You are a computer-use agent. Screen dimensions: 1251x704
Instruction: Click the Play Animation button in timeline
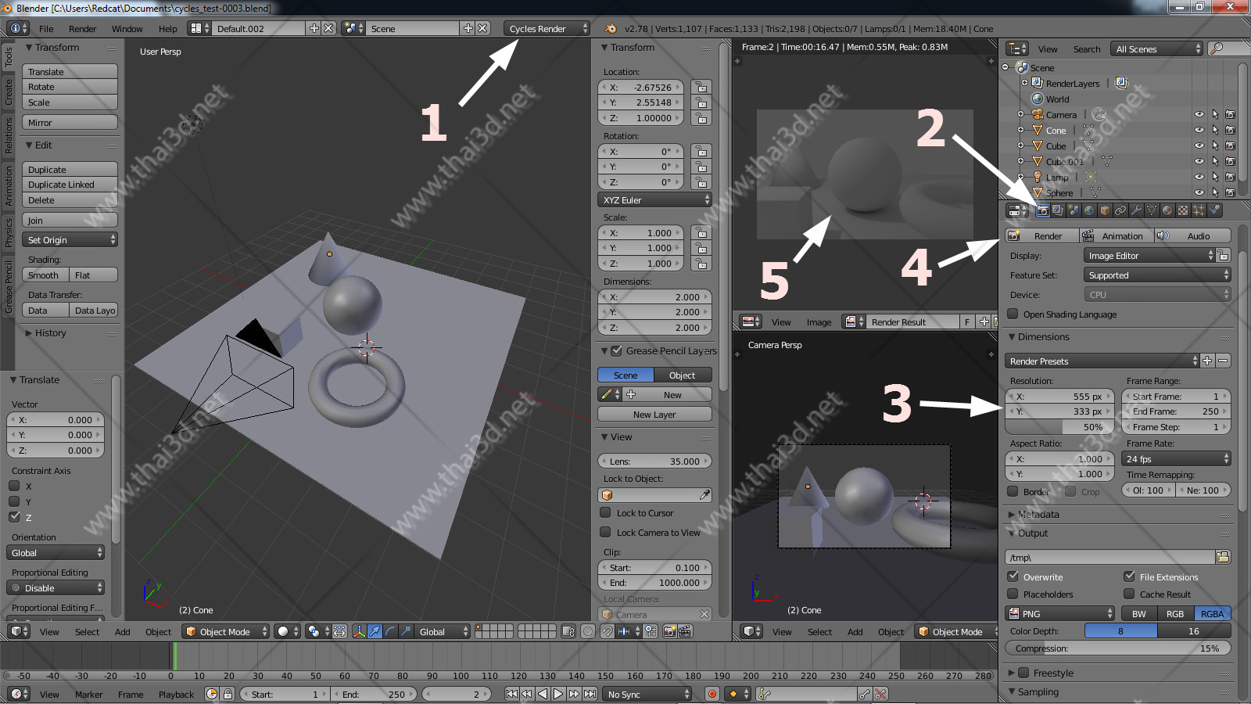coord(558,694)
